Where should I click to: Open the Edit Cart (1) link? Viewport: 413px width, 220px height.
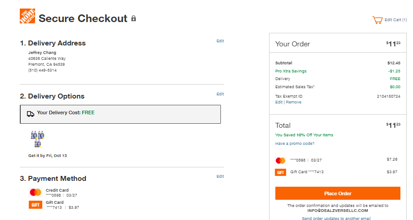[x=395, y=20]
